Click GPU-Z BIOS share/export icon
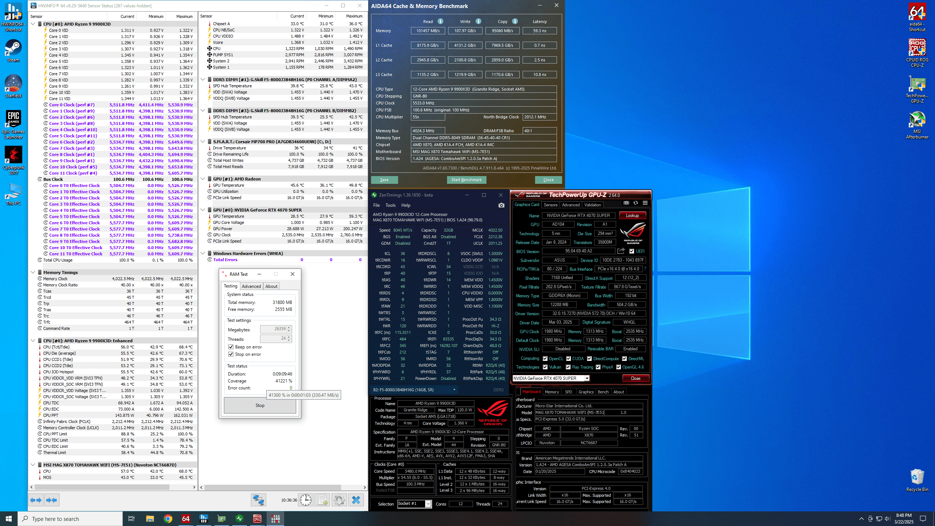Image resolution: width=935 pixels, height=526 pixels. coord(621,251)
